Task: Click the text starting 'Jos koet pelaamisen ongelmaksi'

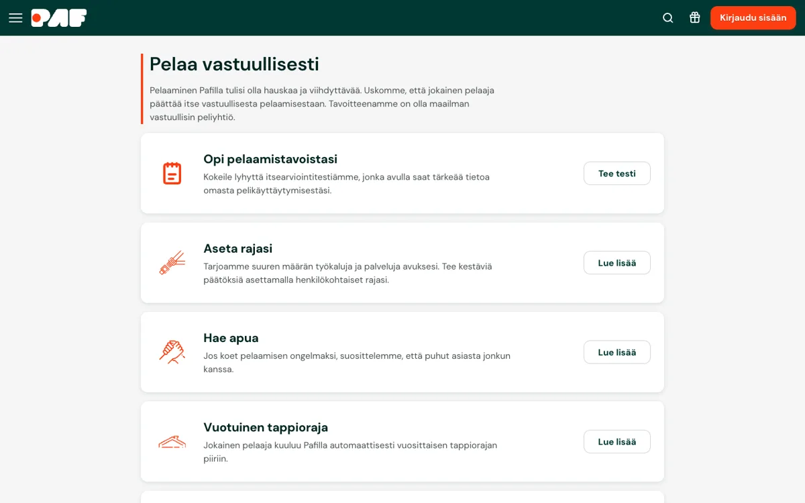Action: 357,362
